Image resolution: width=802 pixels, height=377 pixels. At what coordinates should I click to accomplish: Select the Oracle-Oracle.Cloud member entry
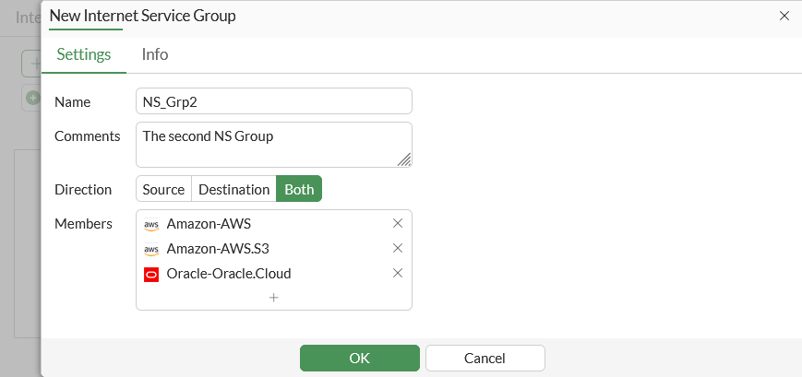(229, 274)
